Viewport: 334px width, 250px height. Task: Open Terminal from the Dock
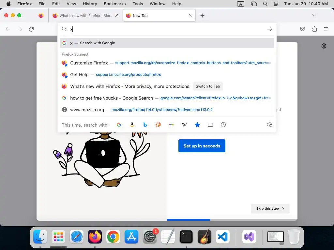[186, 237]
